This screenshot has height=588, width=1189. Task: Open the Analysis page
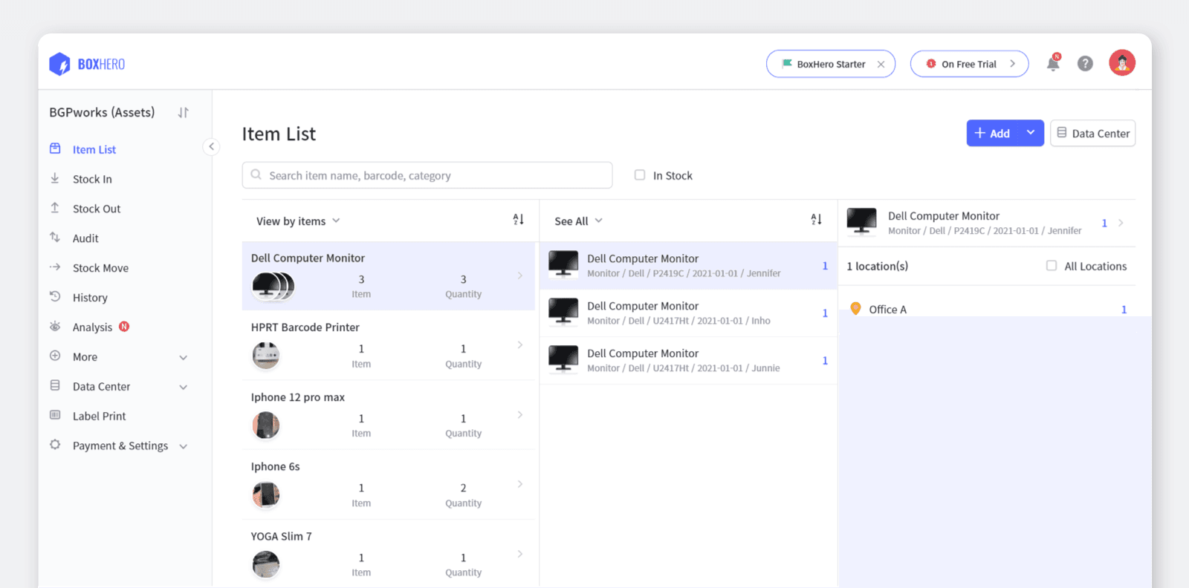pyautogui.click(x=92, y=327)
